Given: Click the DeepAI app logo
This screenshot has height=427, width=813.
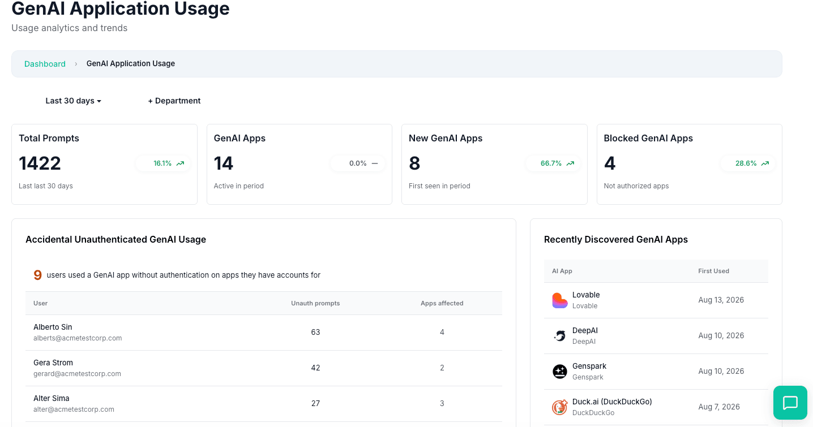Looking at the screenshot, I should [x=559, y=336].
